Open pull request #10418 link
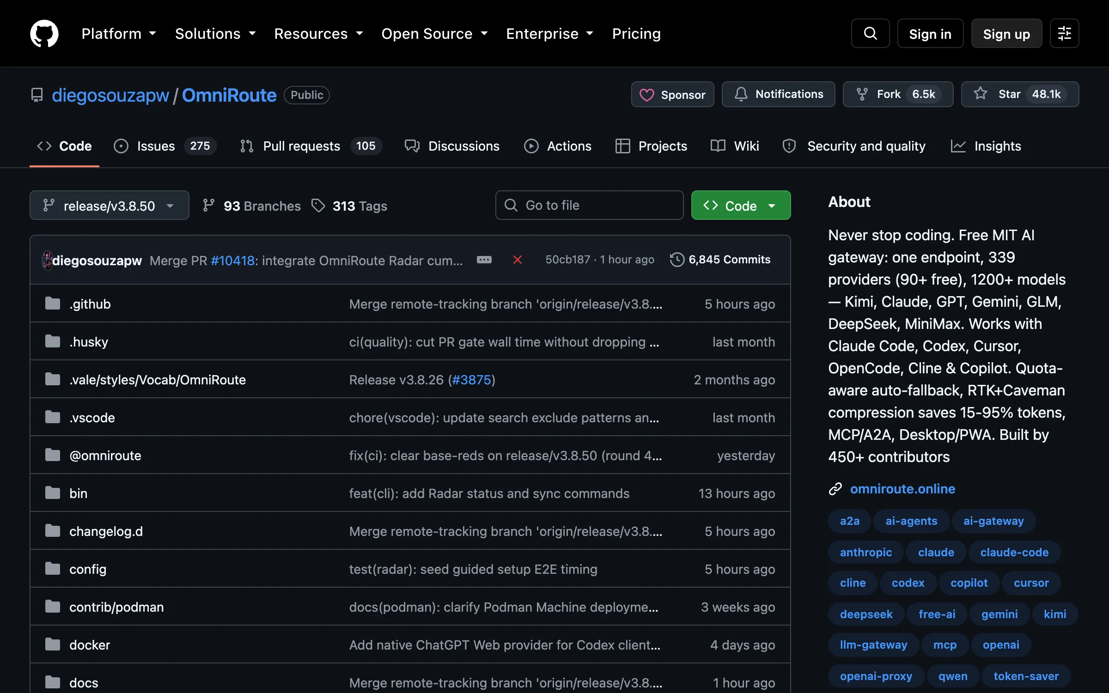This screenshot has height=693, width=1109. coord(233,261)
